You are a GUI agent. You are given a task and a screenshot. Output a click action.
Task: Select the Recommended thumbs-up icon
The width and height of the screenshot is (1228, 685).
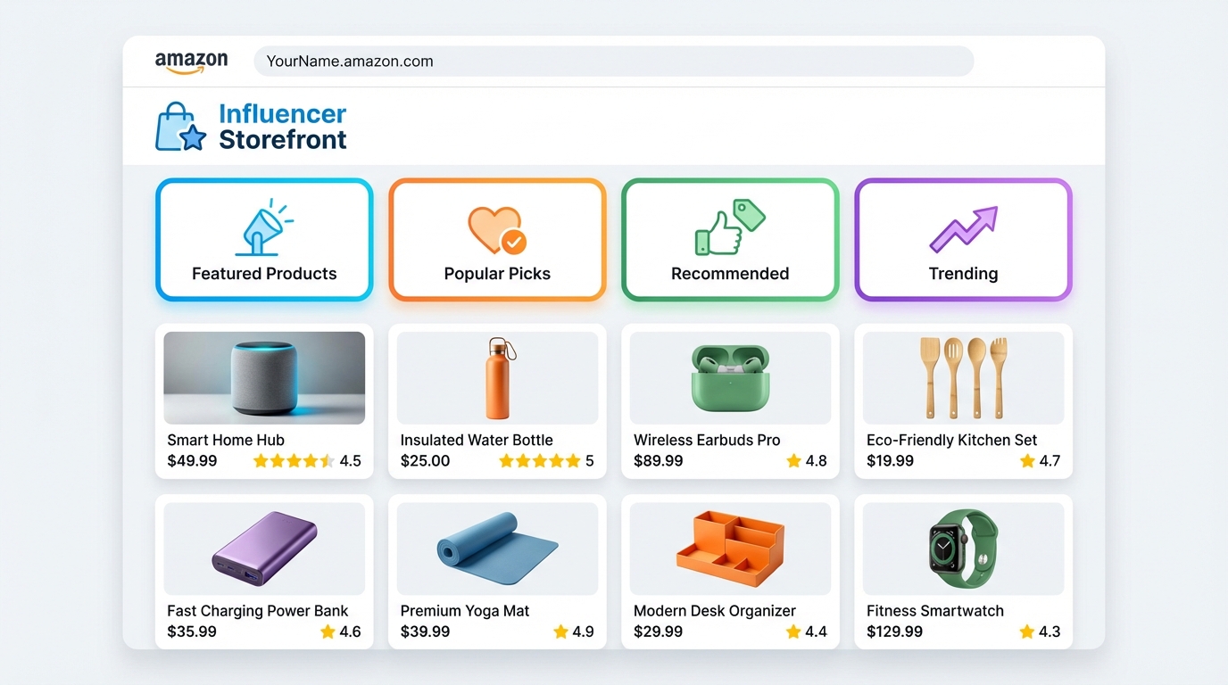pos(729,226)
